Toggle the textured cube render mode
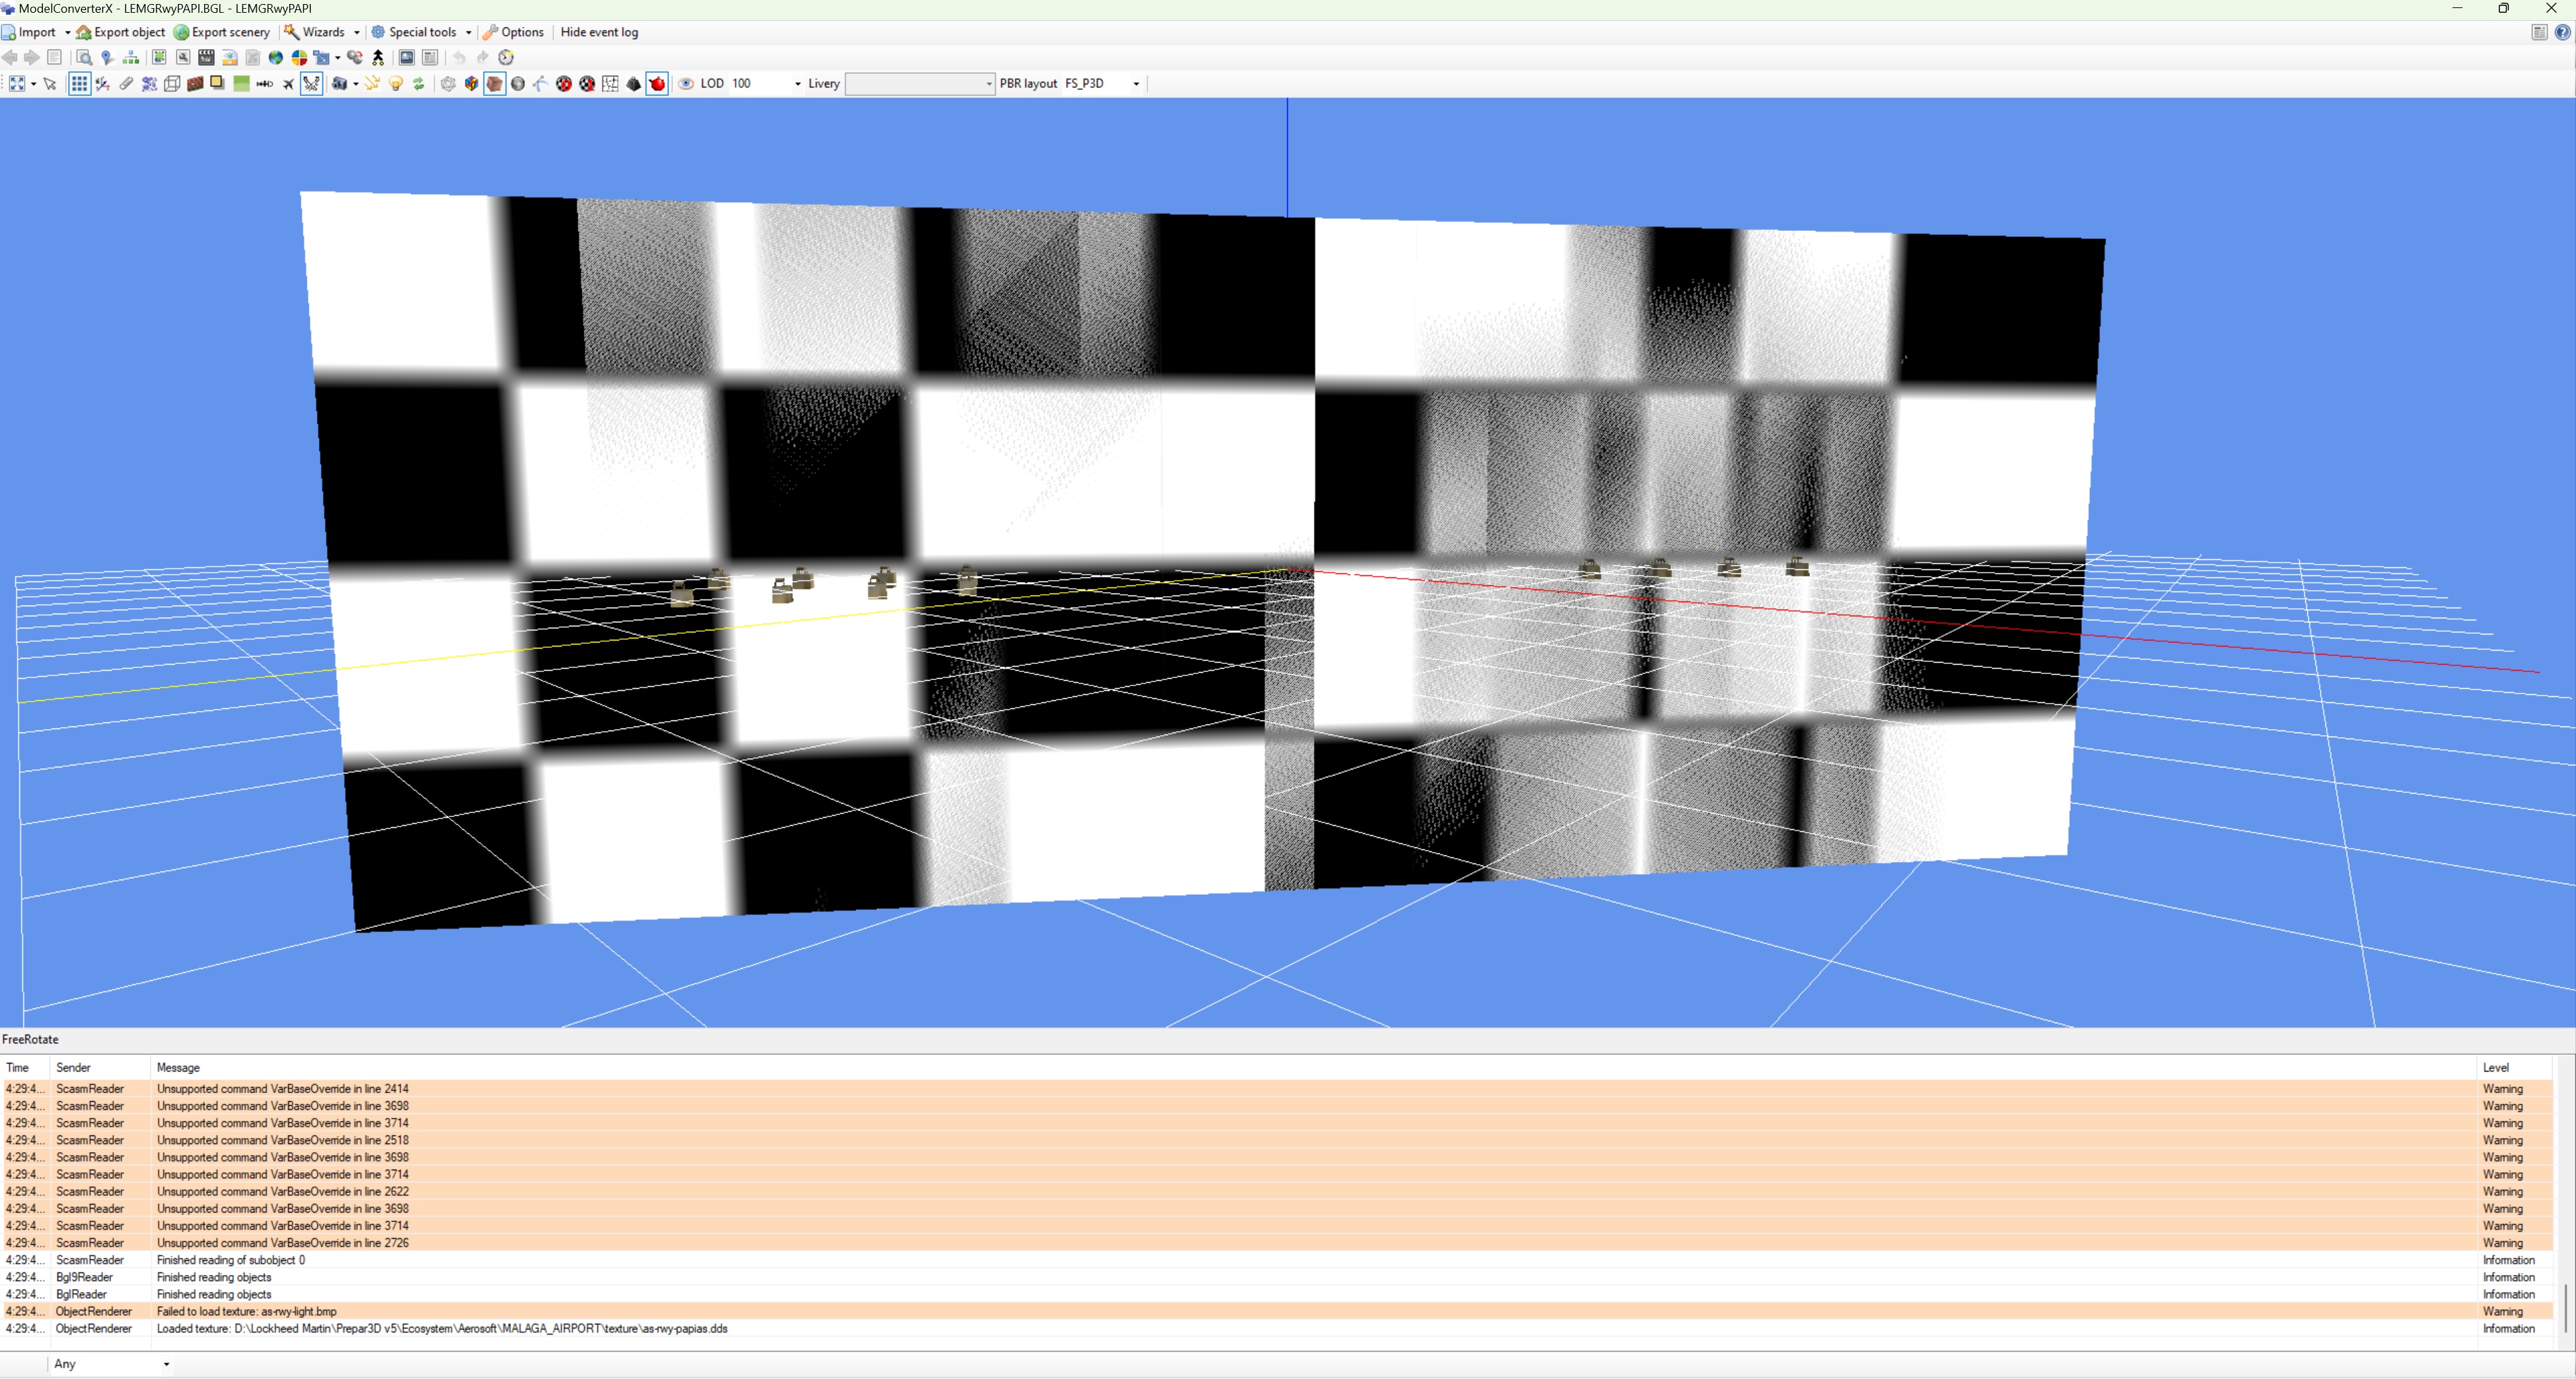 tap(495, 84)
